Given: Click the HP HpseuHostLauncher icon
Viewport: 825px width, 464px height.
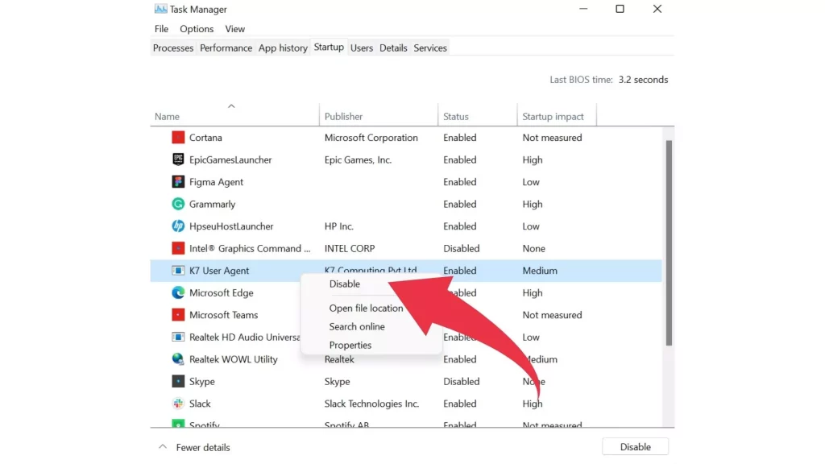Looking at the screenshot, I should coord(178,226).
